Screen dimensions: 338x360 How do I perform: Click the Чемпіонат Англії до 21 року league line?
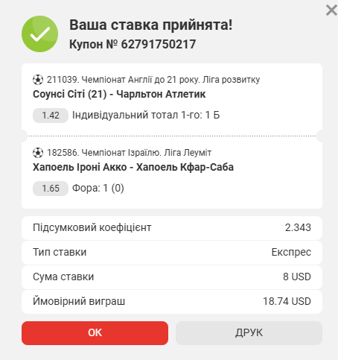pos(153,80)
